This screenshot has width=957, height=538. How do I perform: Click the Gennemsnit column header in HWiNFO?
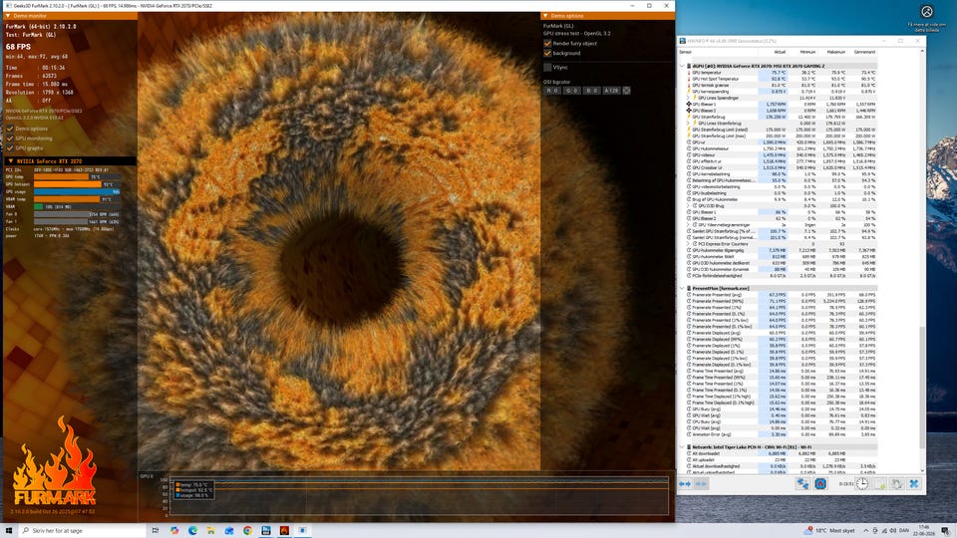click(x=864, y=52)
